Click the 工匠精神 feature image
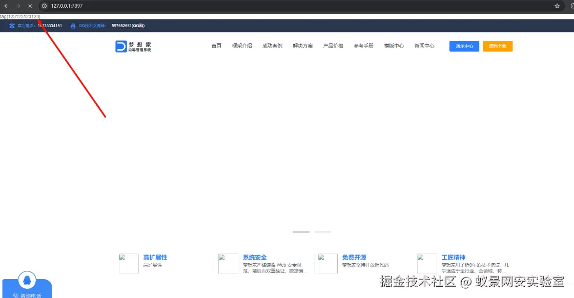Viewport: 574px width, 298px height. tap(427, 264)
